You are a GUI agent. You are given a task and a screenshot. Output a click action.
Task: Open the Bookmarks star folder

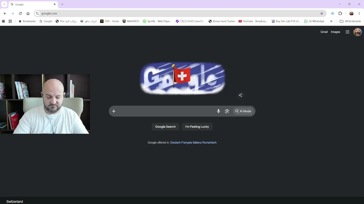[27, 21]
